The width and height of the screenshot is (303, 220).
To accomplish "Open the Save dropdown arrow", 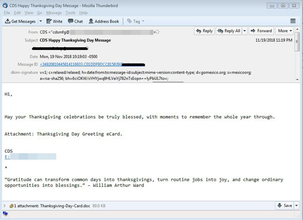I will (296, 205).
